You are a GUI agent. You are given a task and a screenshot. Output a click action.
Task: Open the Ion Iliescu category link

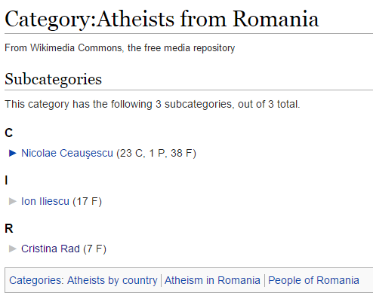[45, 201]
